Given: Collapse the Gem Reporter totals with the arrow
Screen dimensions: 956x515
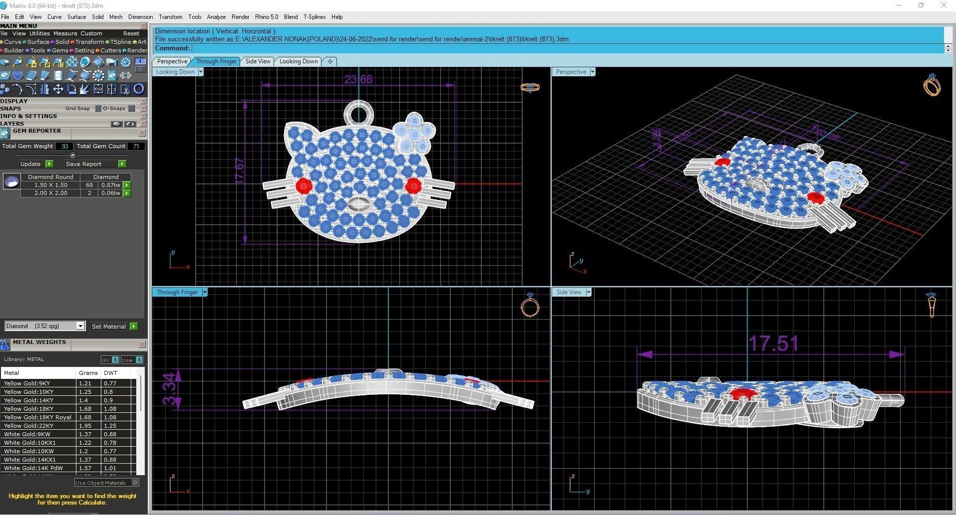Looking at the screenshot, I should (x=73, y=155).
